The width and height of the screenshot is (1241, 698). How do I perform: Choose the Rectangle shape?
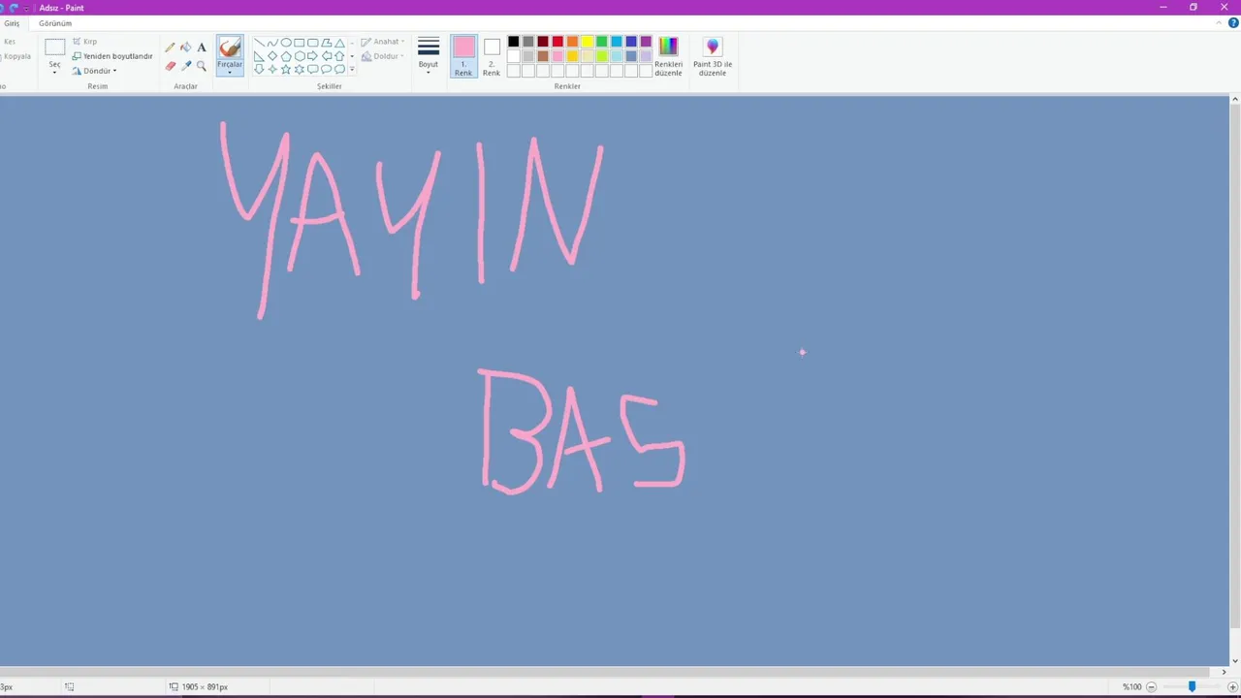[x=300, y=43]
